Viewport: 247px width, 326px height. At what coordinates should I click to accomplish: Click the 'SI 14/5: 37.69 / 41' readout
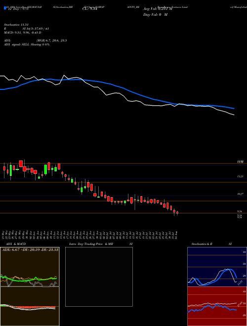point(36,29)
